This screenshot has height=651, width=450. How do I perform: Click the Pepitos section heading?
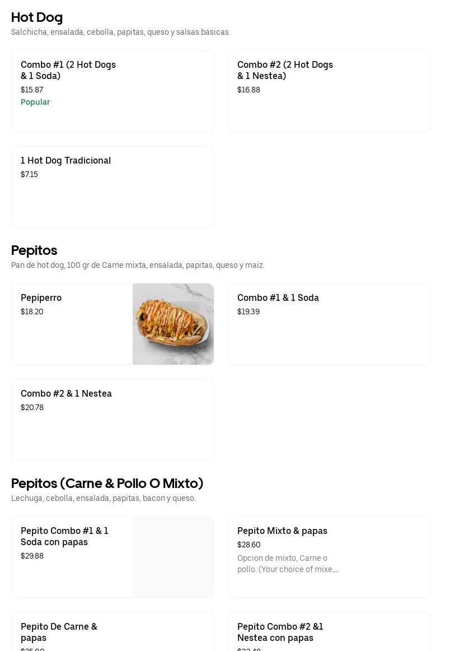(x=34, y=250)
